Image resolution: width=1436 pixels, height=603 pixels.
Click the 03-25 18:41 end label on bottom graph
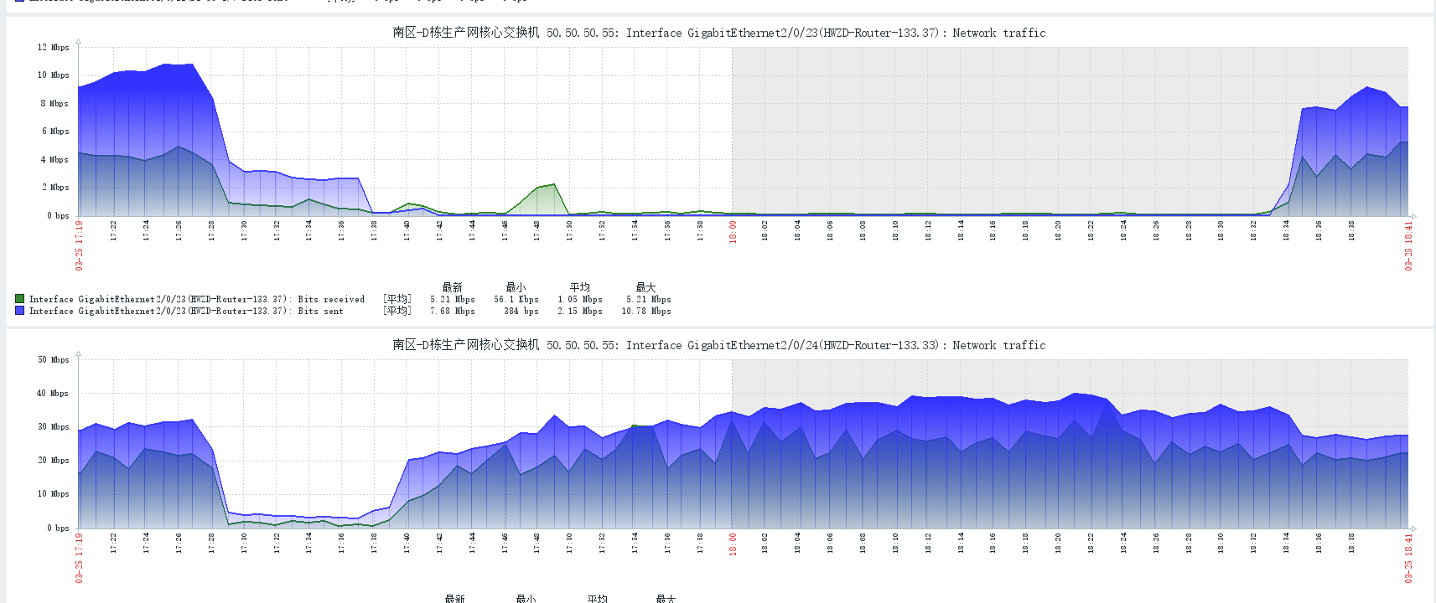tap(1408, 558)
